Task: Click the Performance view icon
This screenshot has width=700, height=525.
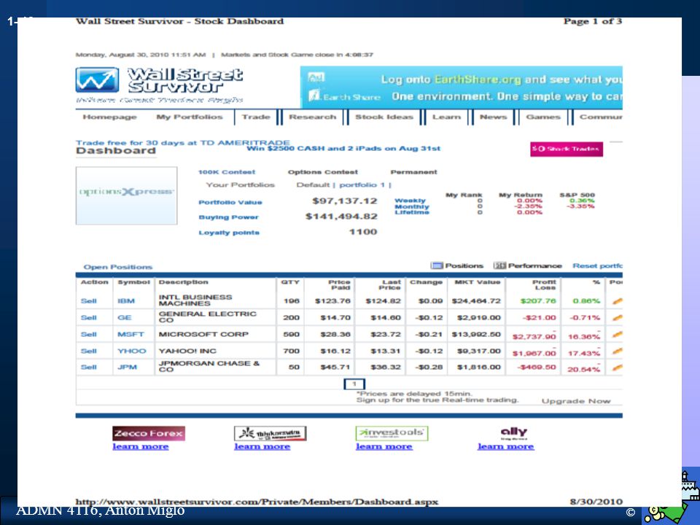Action: pyautogui.click(x=499, y=265)
